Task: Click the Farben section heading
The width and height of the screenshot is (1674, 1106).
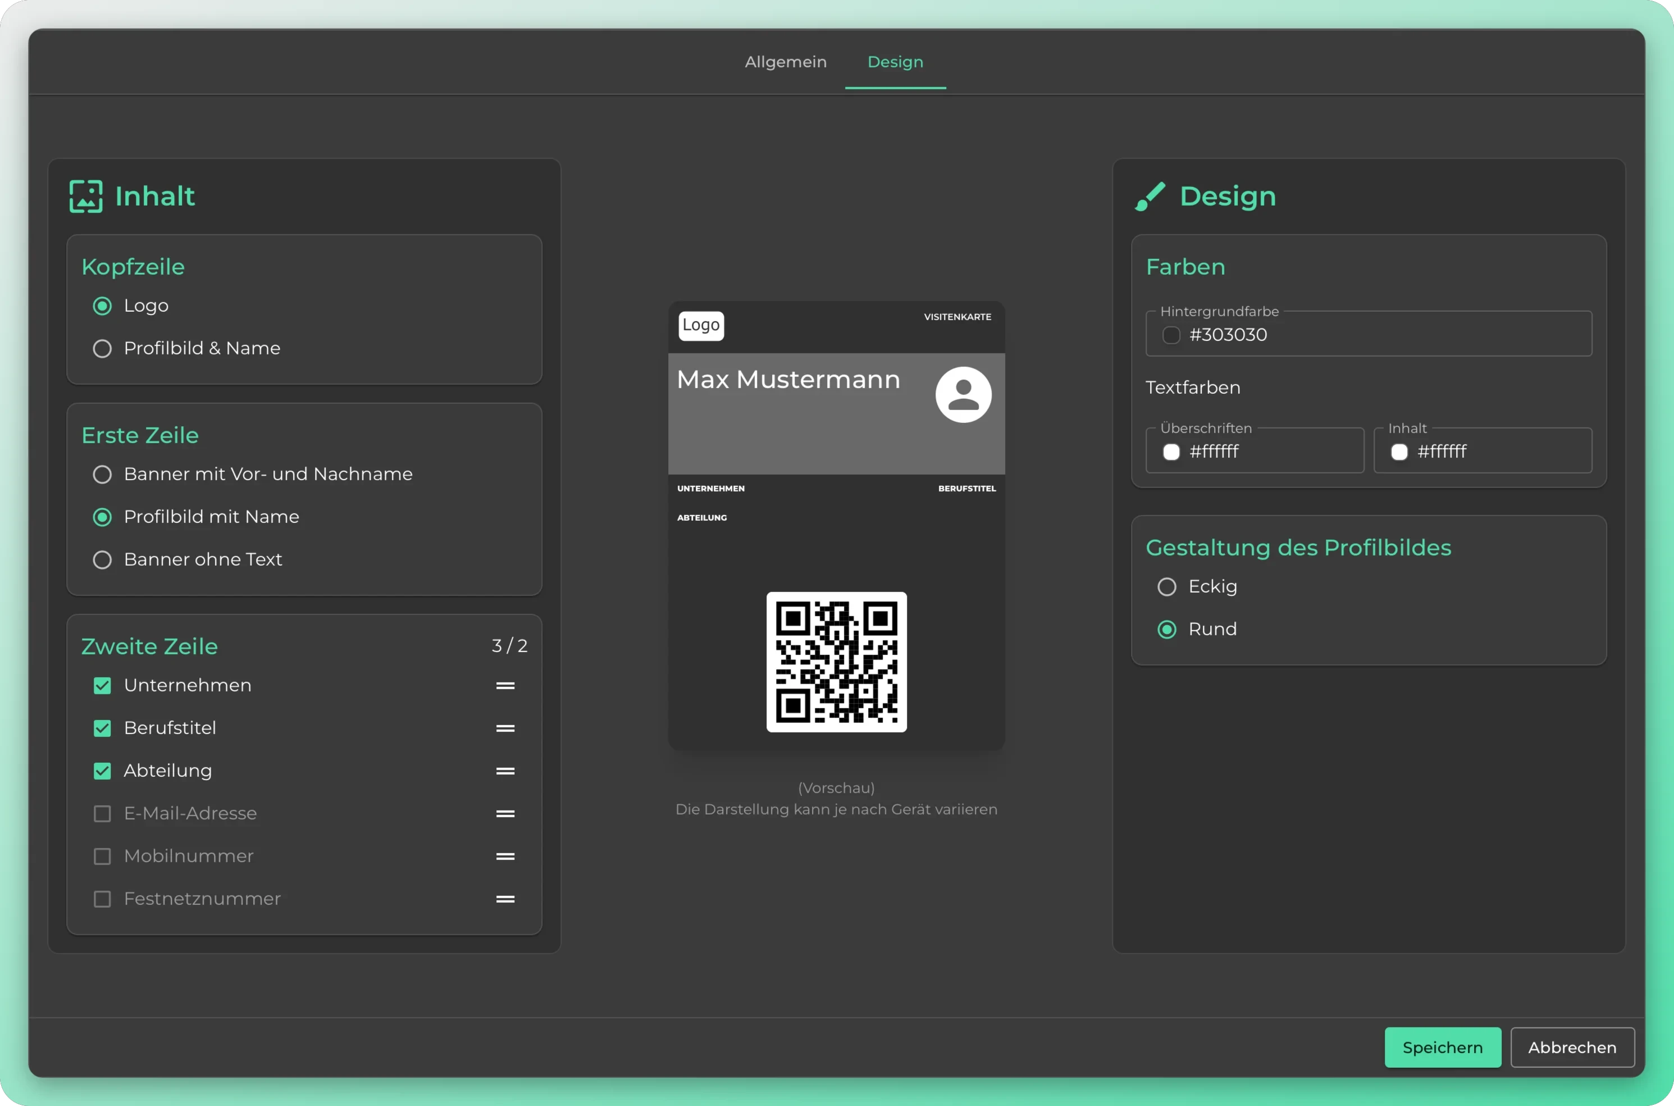Action: pyautogui.click(x=1185, y=267)
